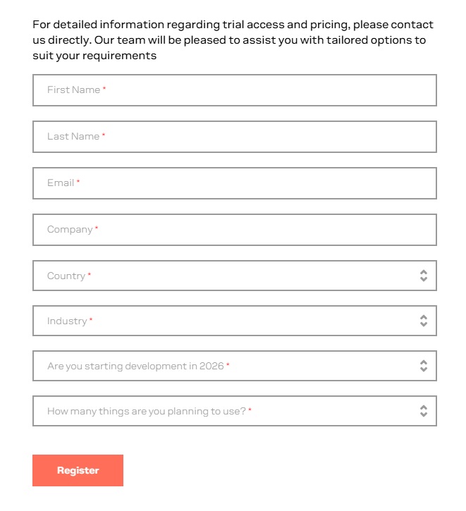Focus the First Name text field
Screen dimensions: 466x511
pyautogui.click(x=234, y=90)
